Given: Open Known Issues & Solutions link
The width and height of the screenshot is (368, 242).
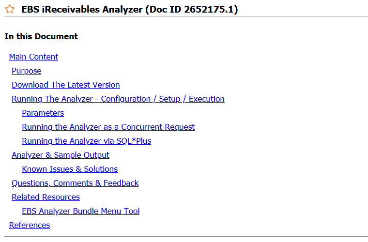Looking at the screenshot, I should click(70, 169).
